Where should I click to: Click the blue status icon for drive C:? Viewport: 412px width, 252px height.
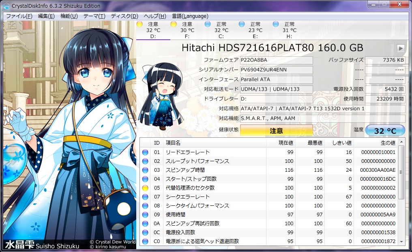pos(208,24)
